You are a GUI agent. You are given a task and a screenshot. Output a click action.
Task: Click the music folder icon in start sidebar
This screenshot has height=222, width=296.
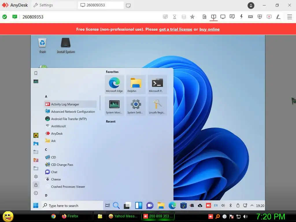click(36, 160)
